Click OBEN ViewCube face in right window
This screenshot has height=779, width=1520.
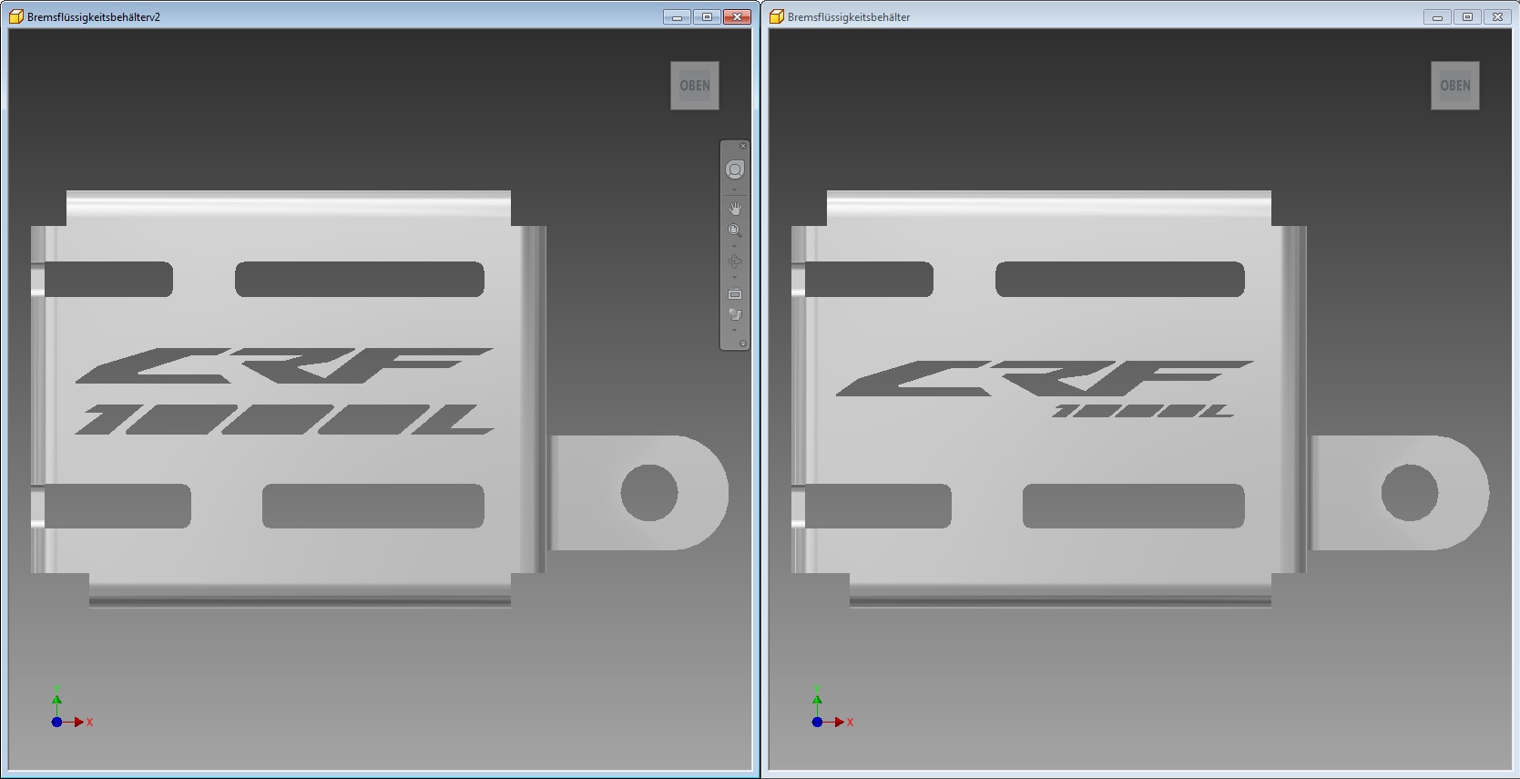tap(1454, 86)
